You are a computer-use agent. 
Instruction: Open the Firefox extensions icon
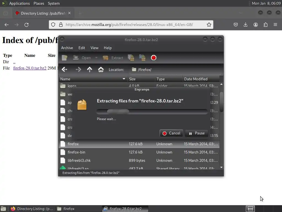click(x=265, y=25)
